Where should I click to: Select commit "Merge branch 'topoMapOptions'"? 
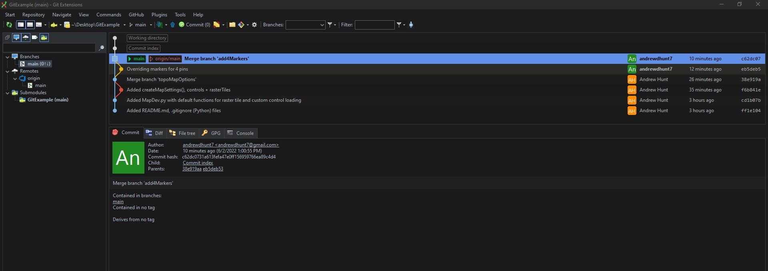[437, 79]
